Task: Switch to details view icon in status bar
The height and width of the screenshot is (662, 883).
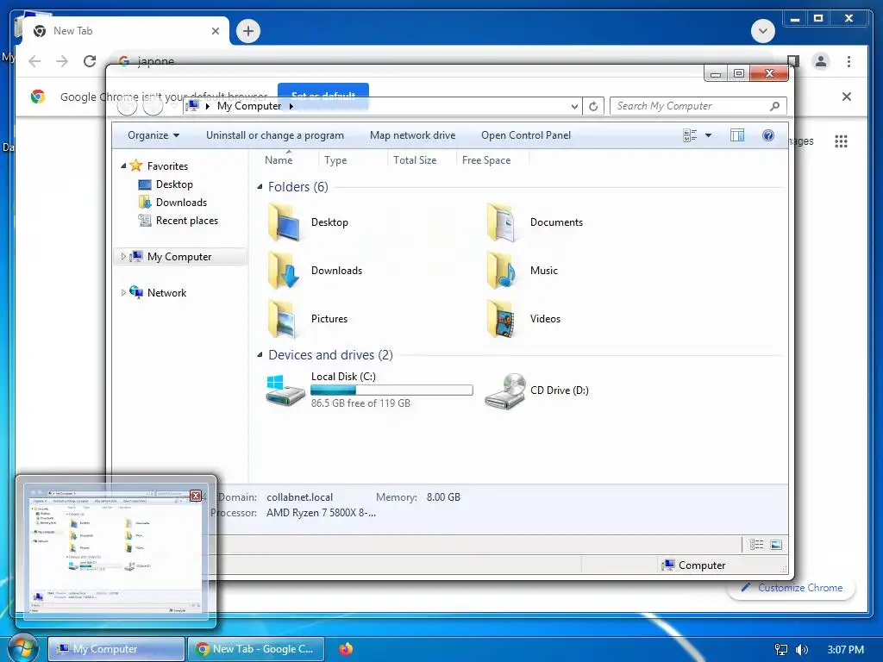Action: tap(757, 545)
